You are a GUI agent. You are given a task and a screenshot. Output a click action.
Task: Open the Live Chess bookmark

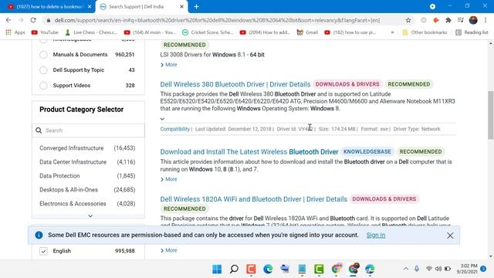pos(91,32)
